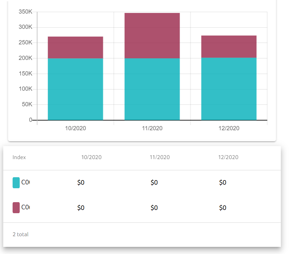Click the 10/2020 table column header
This screenshot has height=254, width=297.
point(91,157)
